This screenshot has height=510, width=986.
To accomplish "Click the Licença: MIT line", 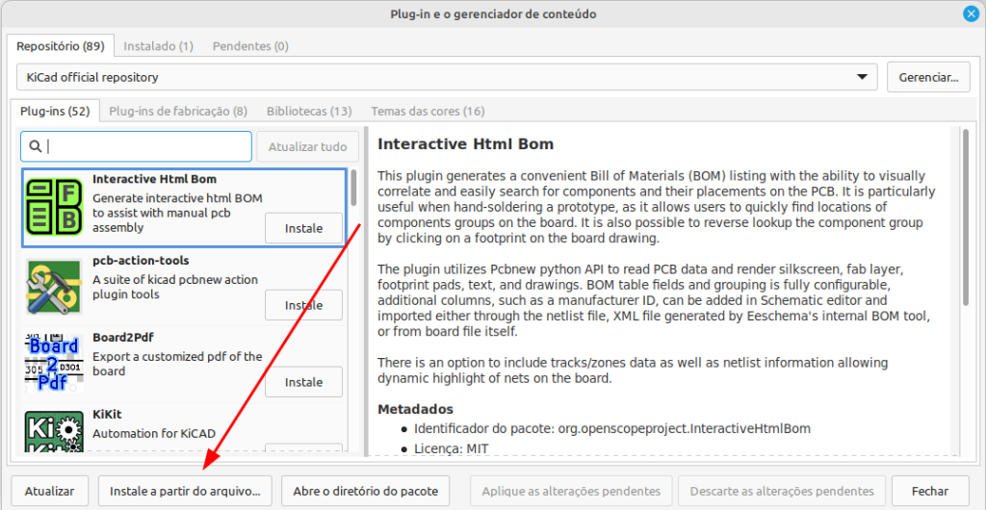I will click(451, 448).
